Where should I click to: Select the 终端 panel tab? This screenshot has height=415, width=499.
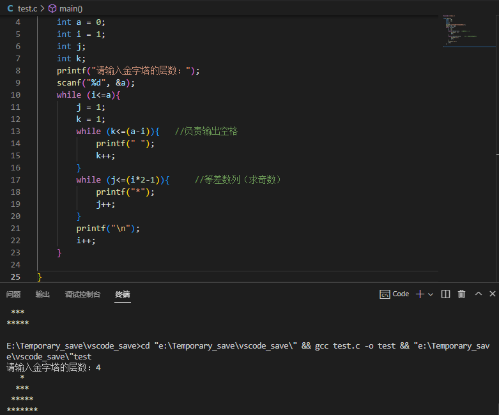tap(123, 294)
